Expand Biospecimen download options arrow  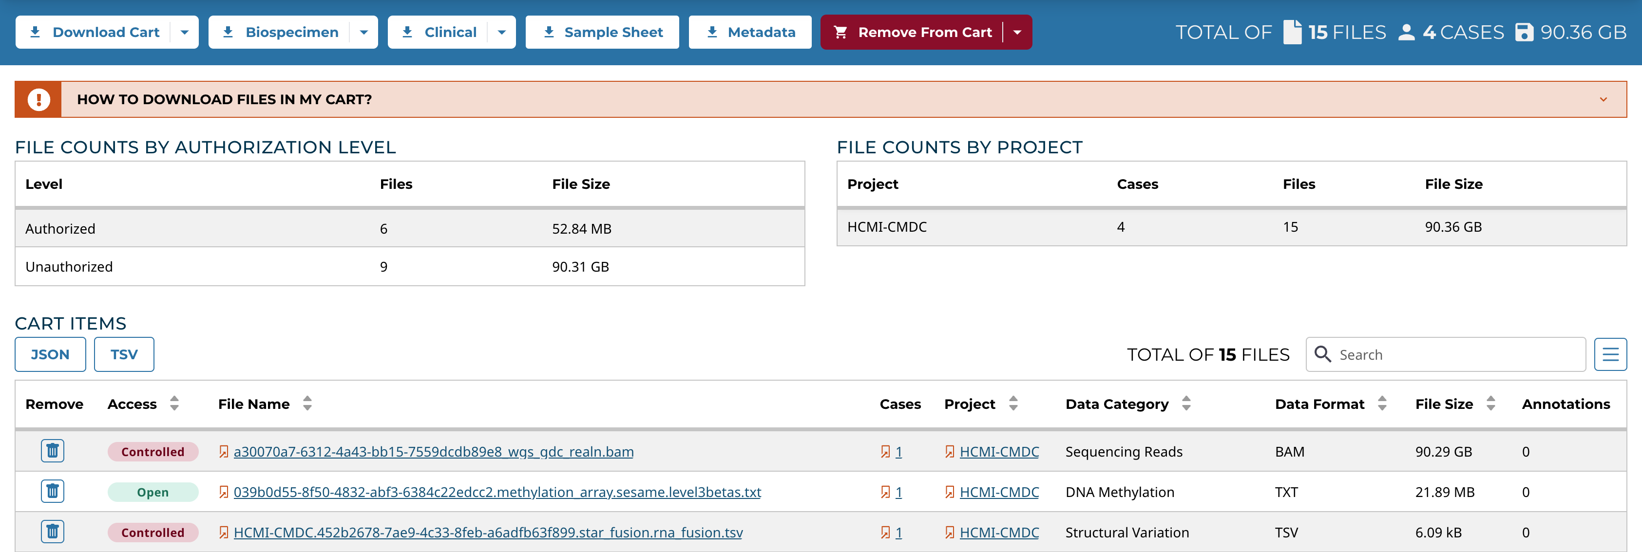364,33
